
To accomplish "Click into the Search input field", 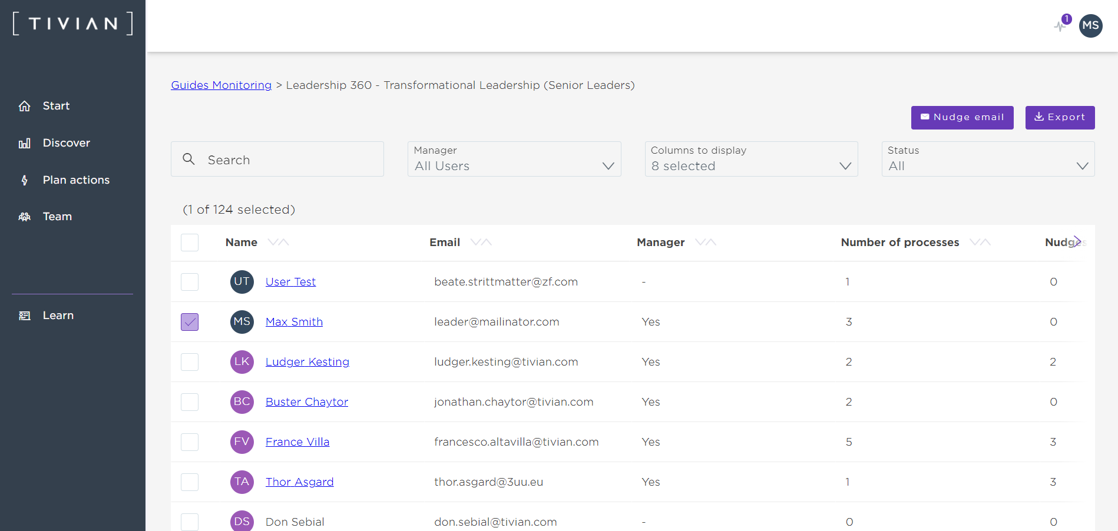I will pos(277,159).
